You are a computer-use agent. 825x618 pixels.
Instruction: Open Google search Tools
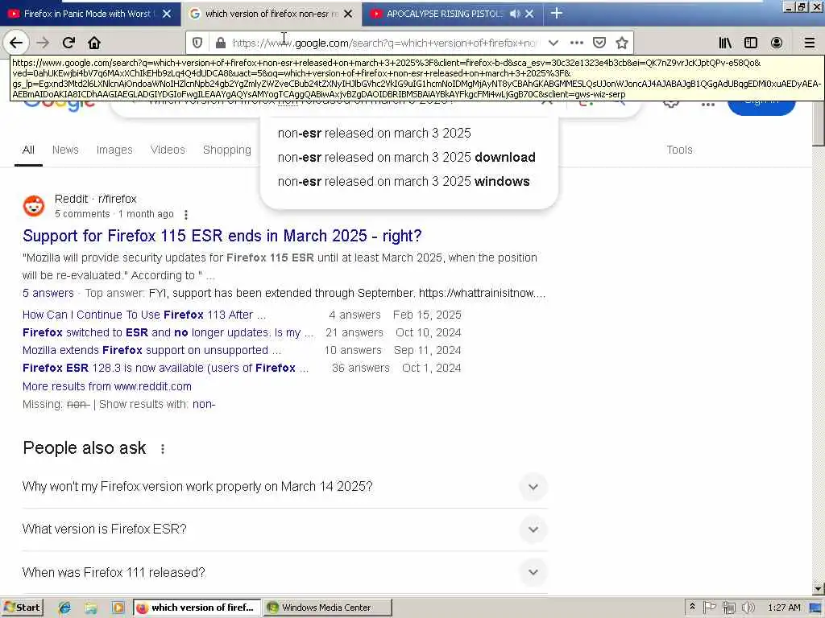tap(679, 150)
